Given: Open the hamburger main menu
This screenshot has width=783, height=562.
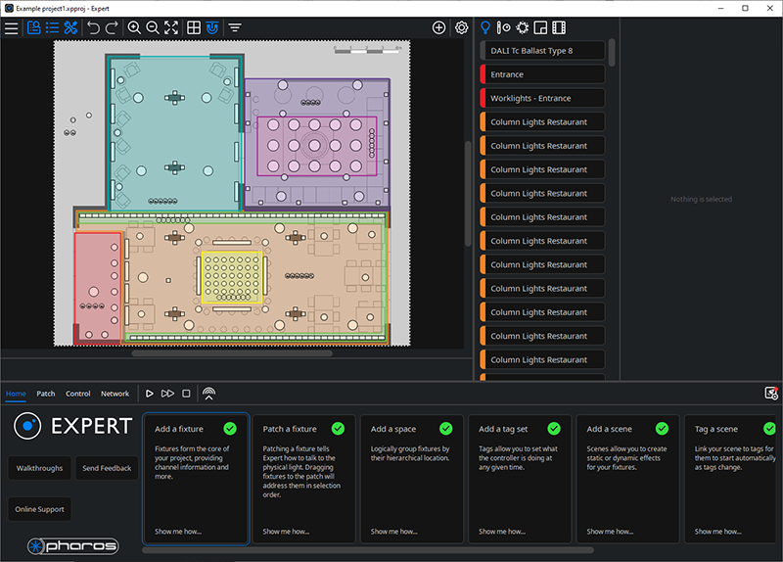Looking at the screenshot, I should point(12,28).
